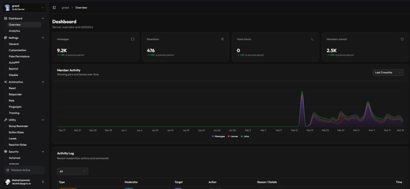Click the Overview breadcrumb

[81, 8]
